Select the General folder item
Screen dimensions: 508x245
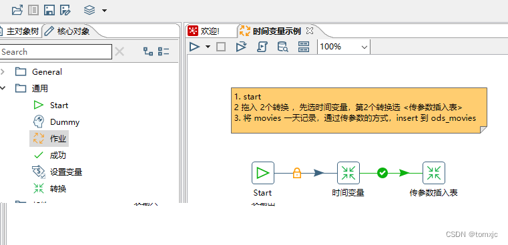coord(47,72)
